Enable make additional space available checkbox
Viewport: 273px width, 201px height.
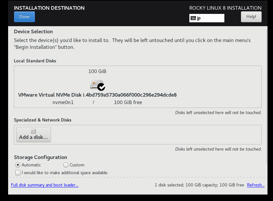(18, 173)
